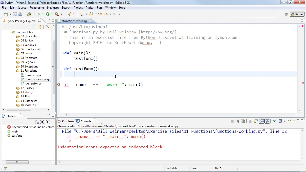The width and height of the screenshot is (306, 172).
Task: Open the Package Explorer view menu triangle
Action: 53,26
